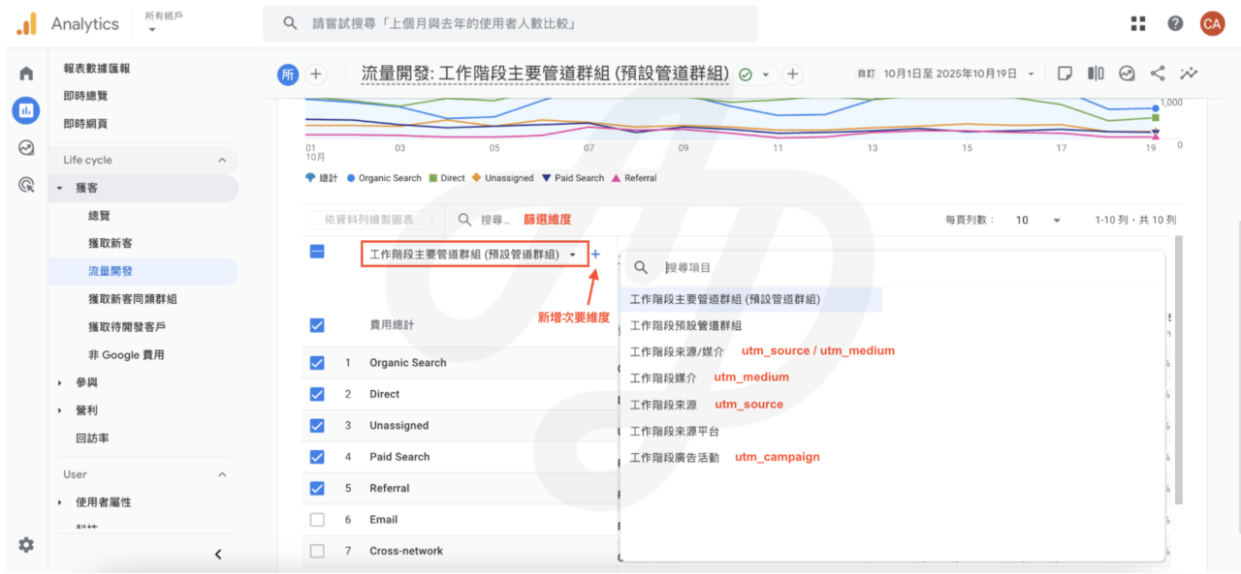
Task: Open the primary dimension dropdown 工作階段主要管道群組
Action: (473, 255)
